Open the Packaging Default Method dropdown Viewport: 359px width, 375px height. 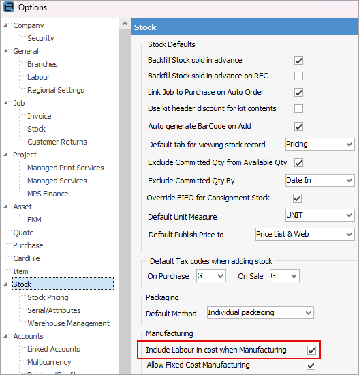pos(260,312)
